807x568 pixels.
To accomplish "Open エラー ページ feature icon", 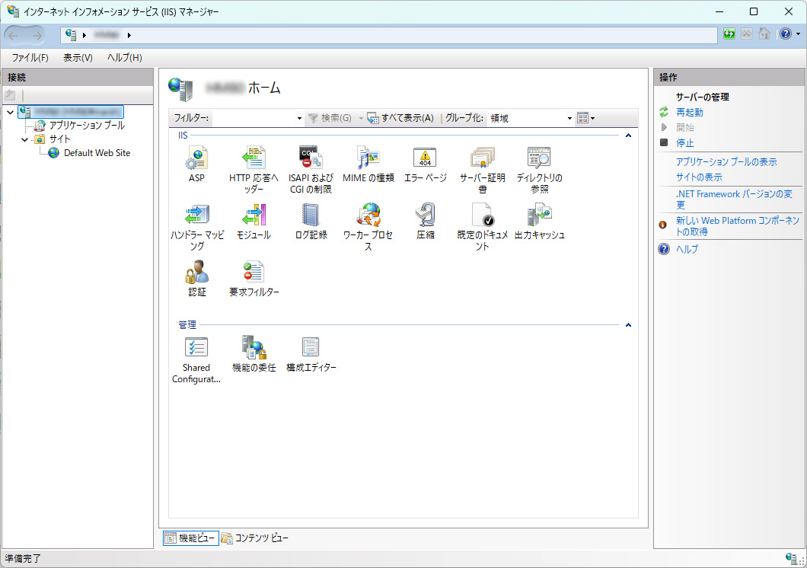I will 425,158.
